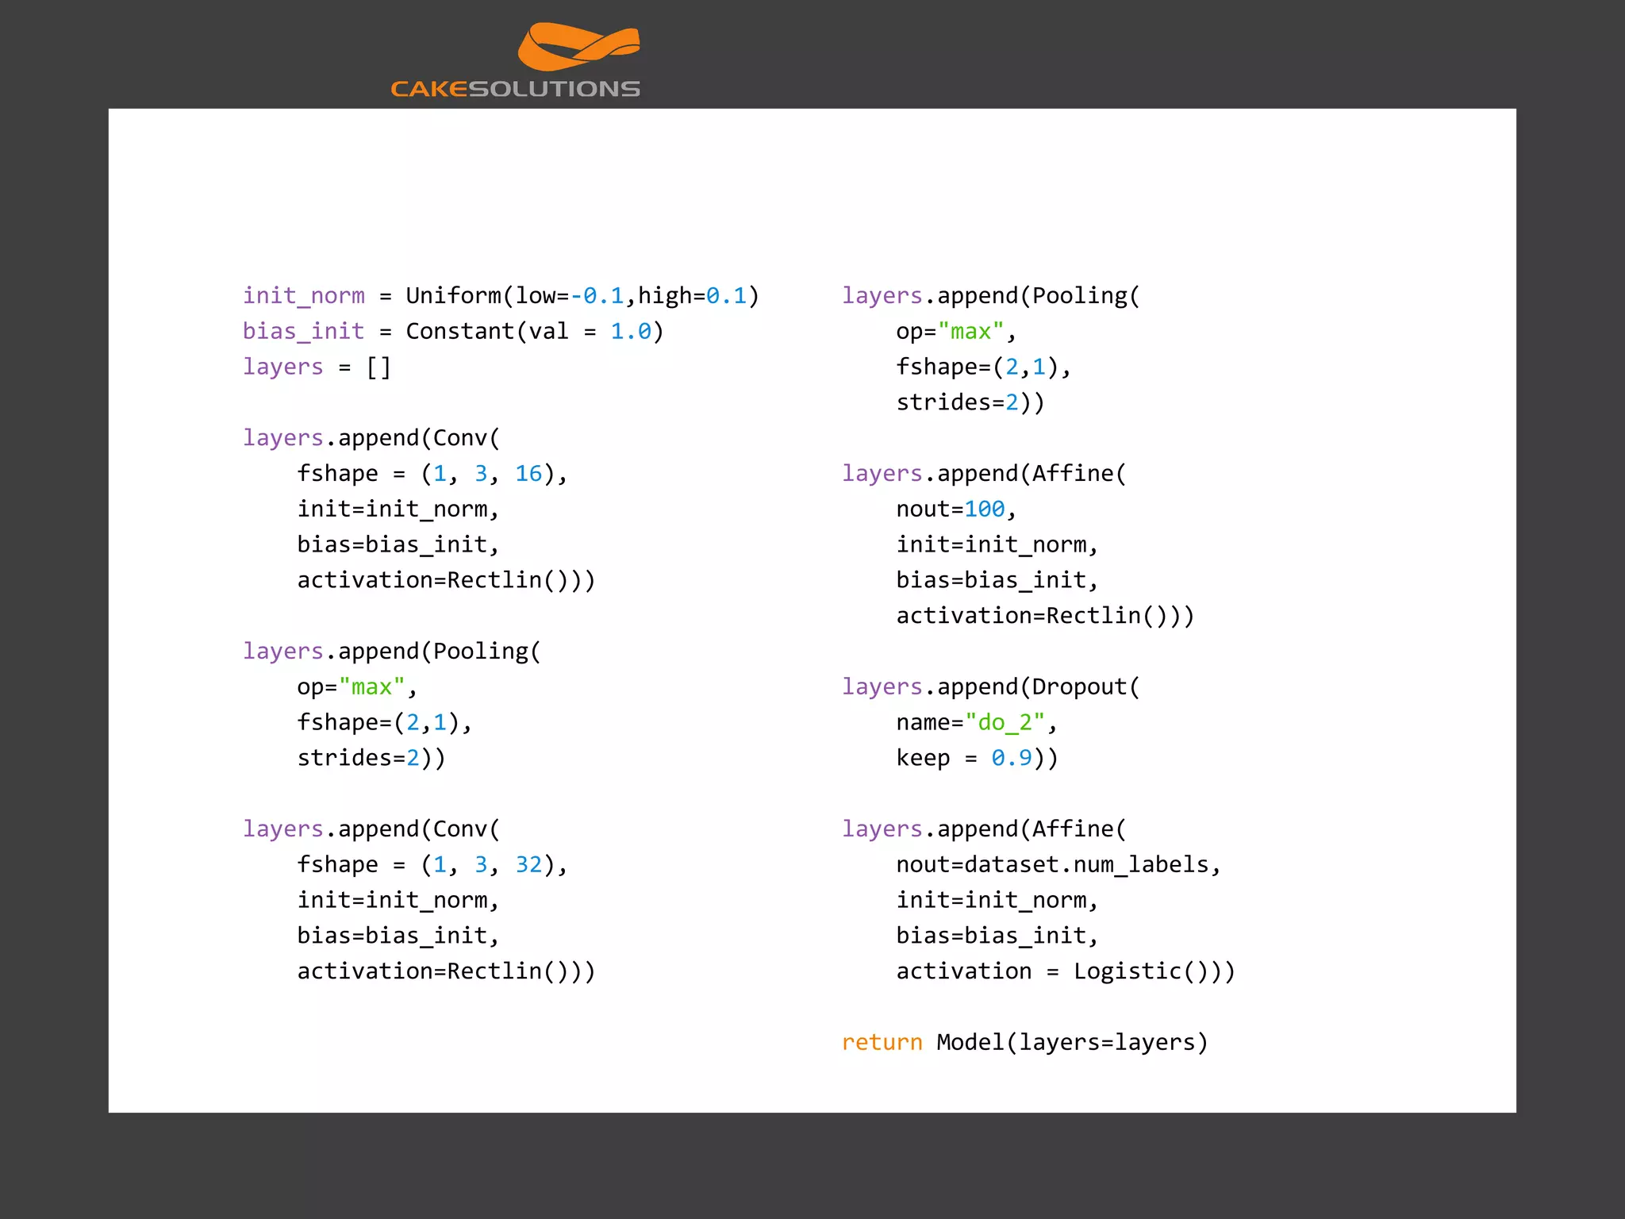Image resolution: width=1625 pixels, height=1219 pixels.
Task: Click the nout=100 parameter line
Action: tap(955, 509)
